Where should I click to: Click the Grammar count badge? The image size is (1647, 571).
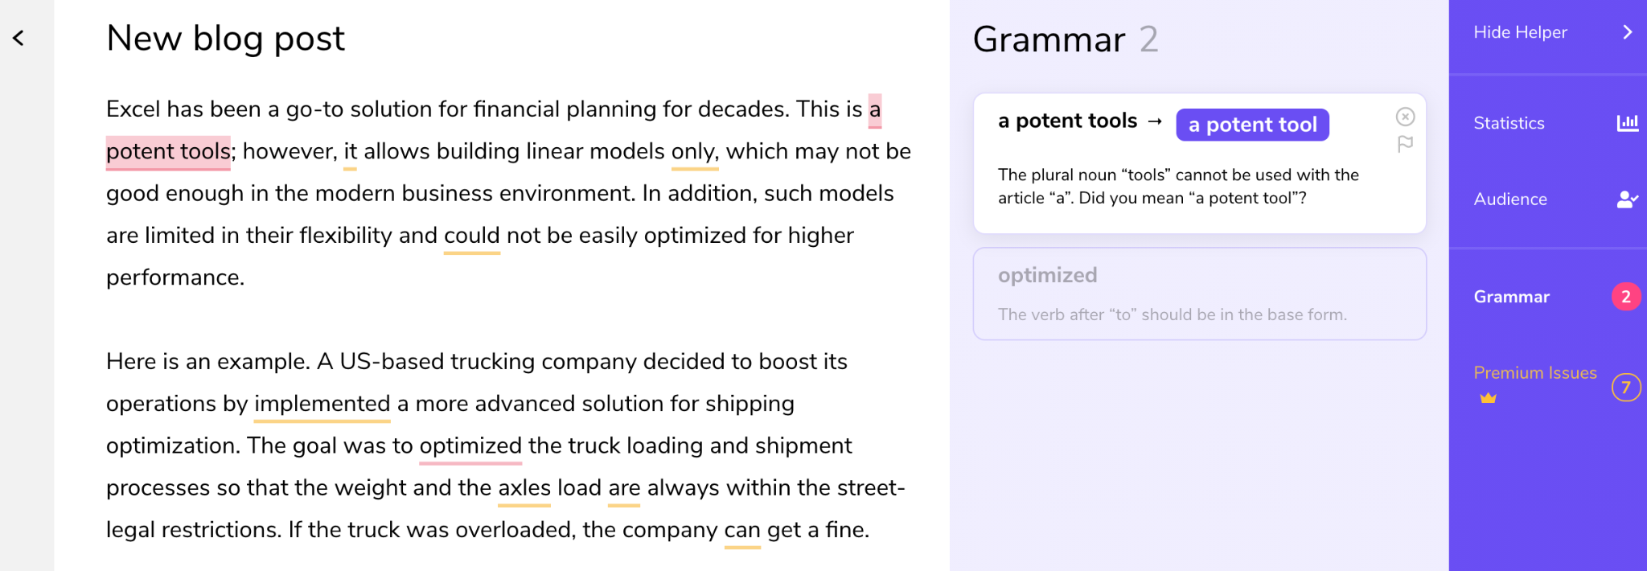(x=1625, y=297)
